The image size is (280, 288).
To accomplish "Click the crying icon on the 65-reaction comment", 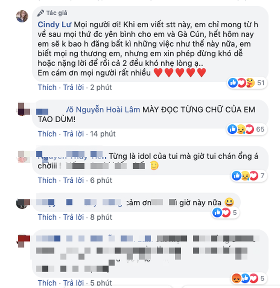I will 241,129.
